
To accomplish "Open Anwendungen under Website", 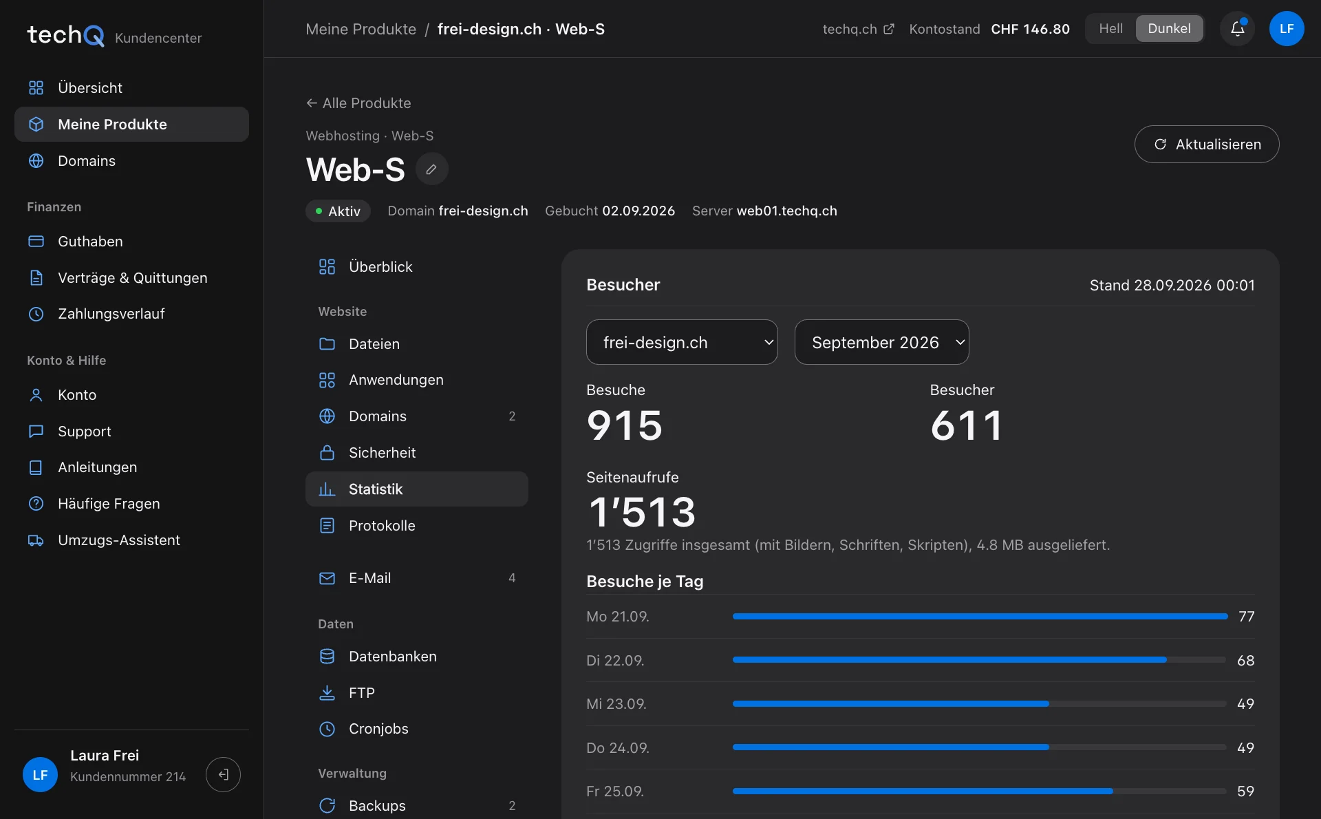I will click(x=416, y=380).
